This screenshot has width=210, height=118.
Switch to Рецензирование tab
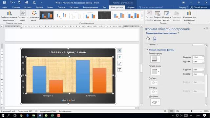[91, 7]
